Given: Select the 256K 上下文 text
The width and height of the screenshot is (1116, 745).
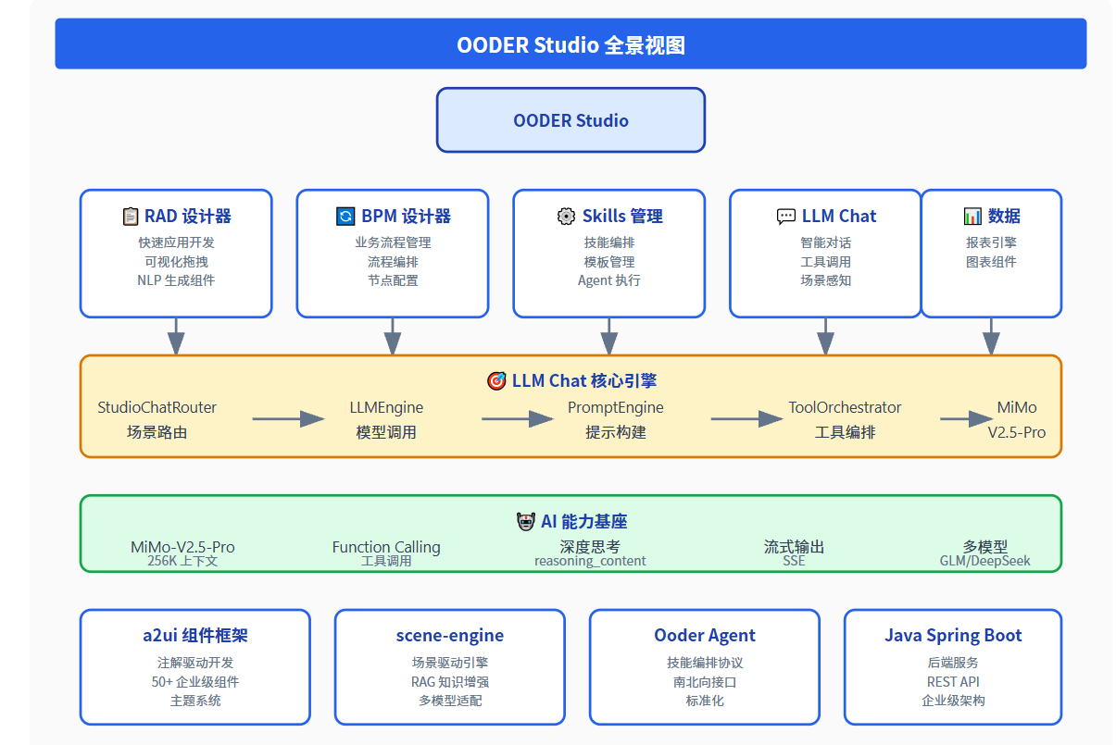Looking at the screenshot, I should tap(182, 561).
